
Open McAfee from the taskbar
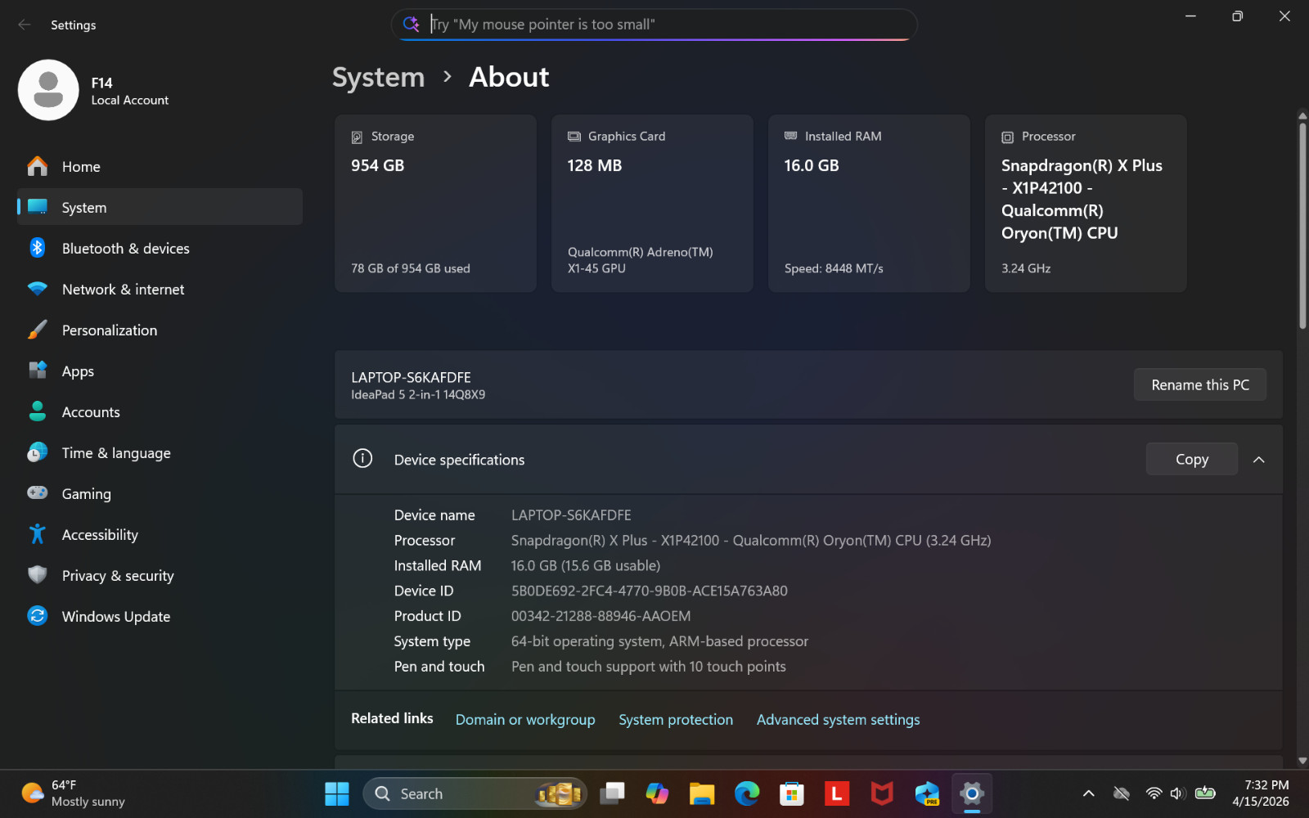point(882,793)
